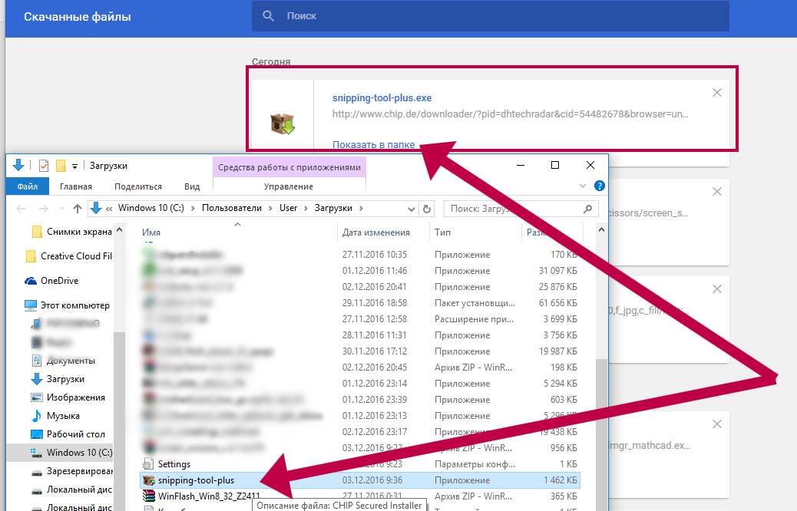
Task: Open the address bar history dropdown
Action: coord(414,209)
